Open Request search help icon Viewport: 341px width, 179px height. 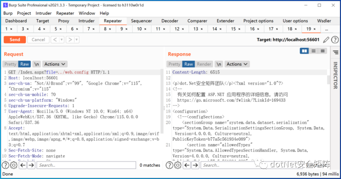tap(5, 165)
